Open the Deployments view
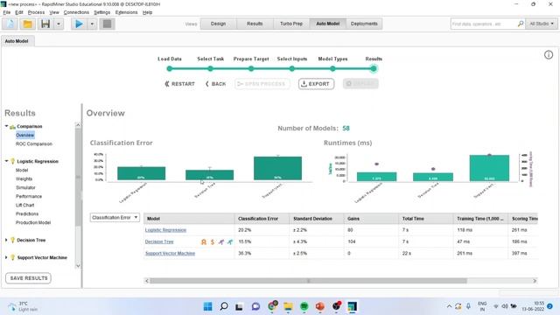The image size is (560, 315). pyautogui.click(x=364, y=24)
